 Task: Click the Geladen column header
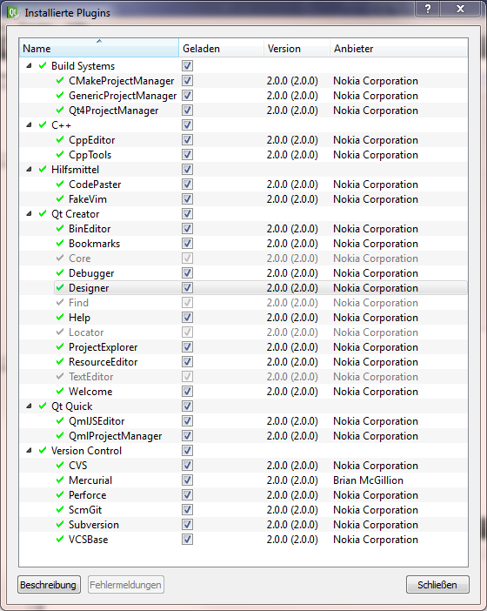(221, 48)
